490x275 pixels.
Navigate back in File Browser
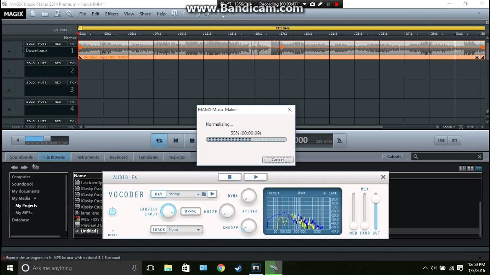click(x=14, y=167)
